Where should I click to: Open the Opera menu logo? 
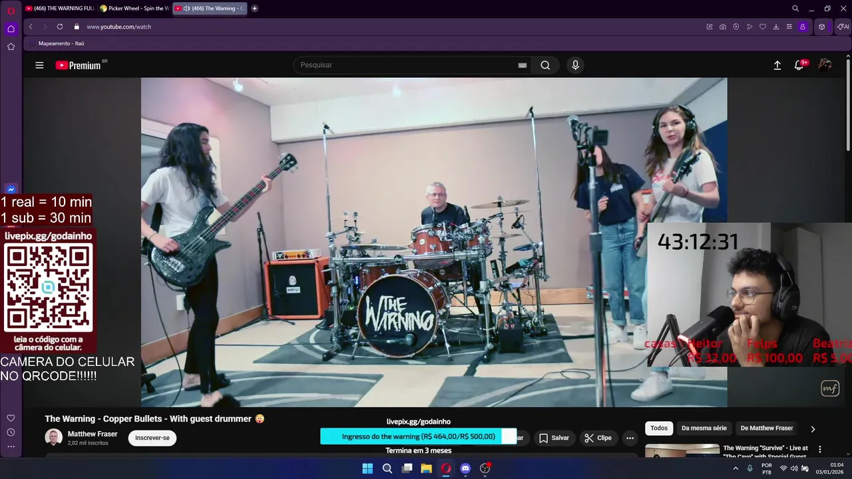point(11,11)
